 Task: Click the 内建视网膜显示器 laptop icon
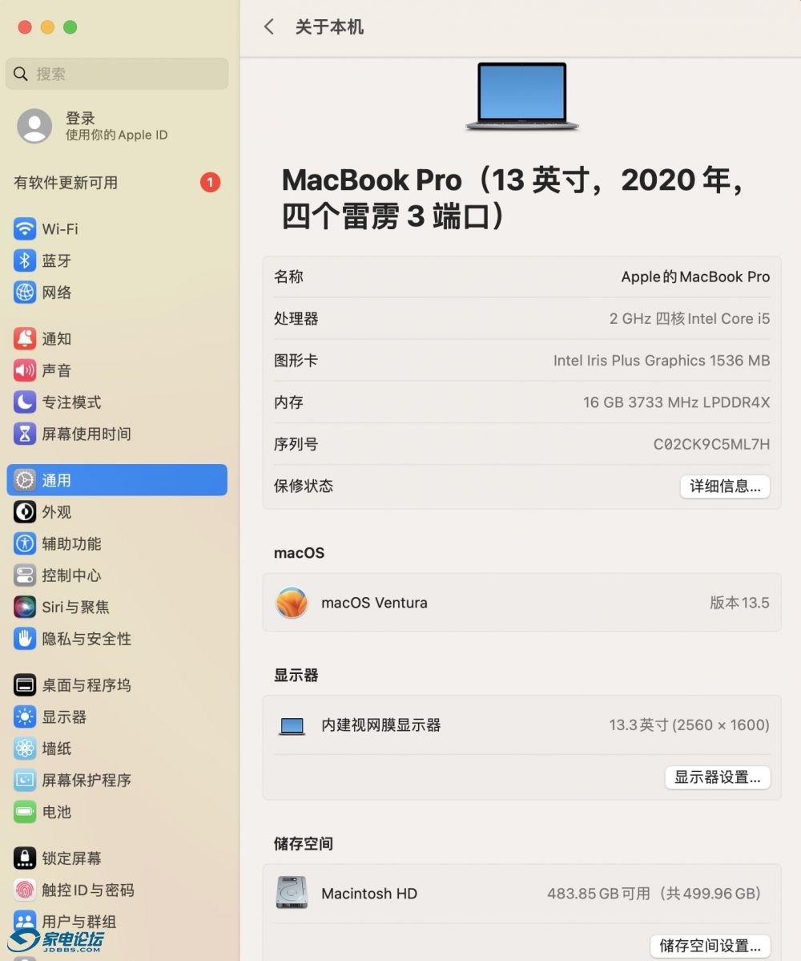(292, 726)
